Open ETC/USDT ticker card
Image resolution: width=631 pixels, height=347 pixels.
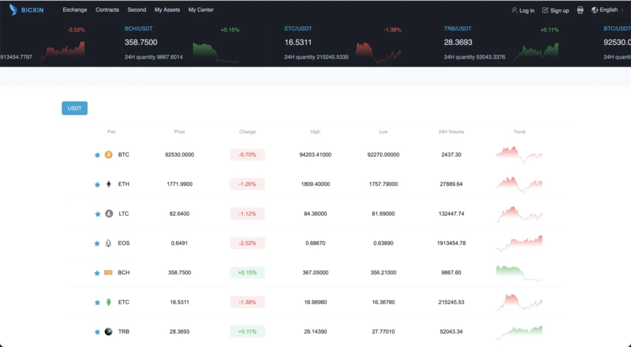point(343,44)
